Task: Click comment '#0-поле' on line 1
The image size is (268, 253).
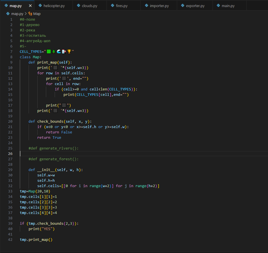Action: pyautogui.click(x=27, y=19)
